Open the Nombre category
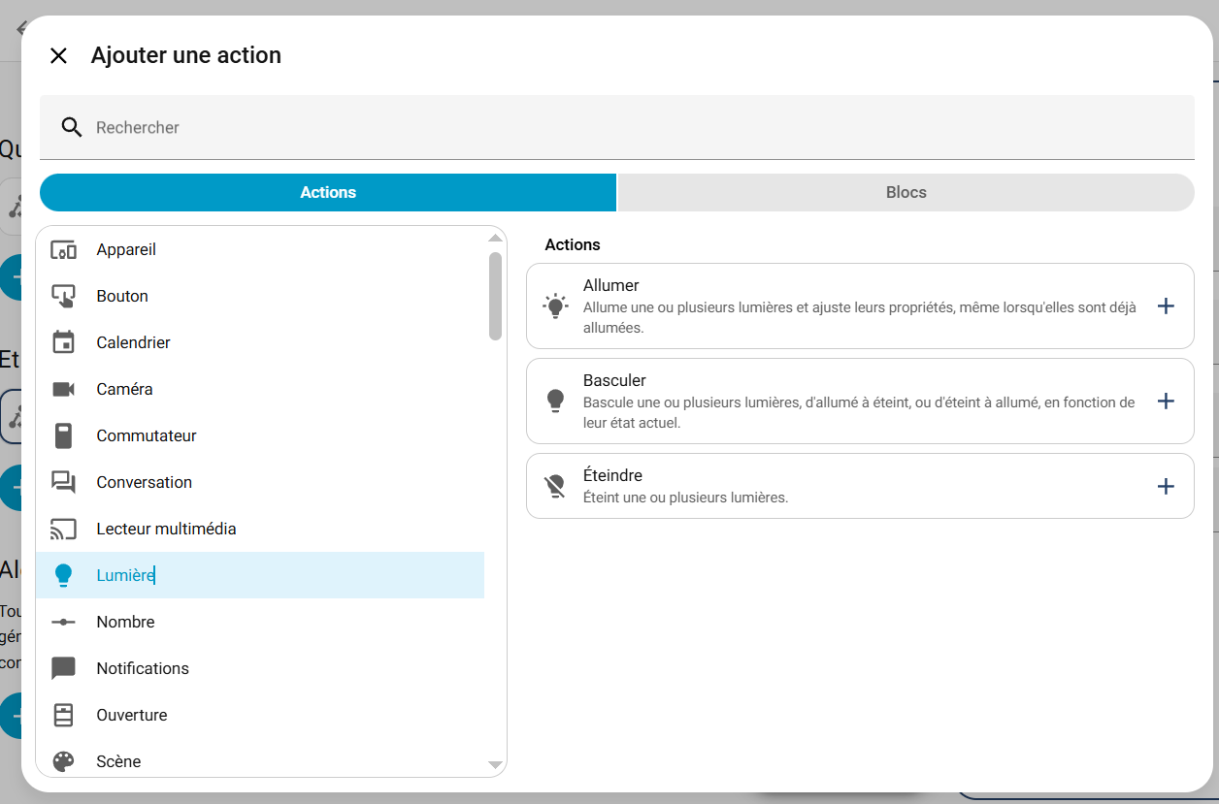Screen dimensions: 1219x804 pos(125,623)
